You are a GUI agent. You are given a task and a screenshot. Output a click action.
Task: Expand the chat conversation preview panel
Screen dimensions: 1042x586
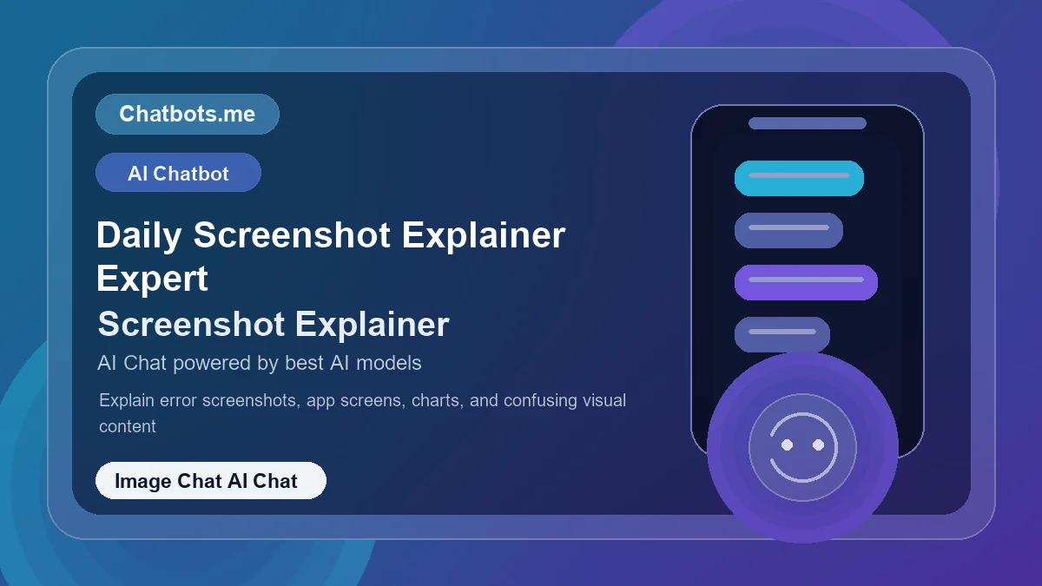click(x=806, y=278)
